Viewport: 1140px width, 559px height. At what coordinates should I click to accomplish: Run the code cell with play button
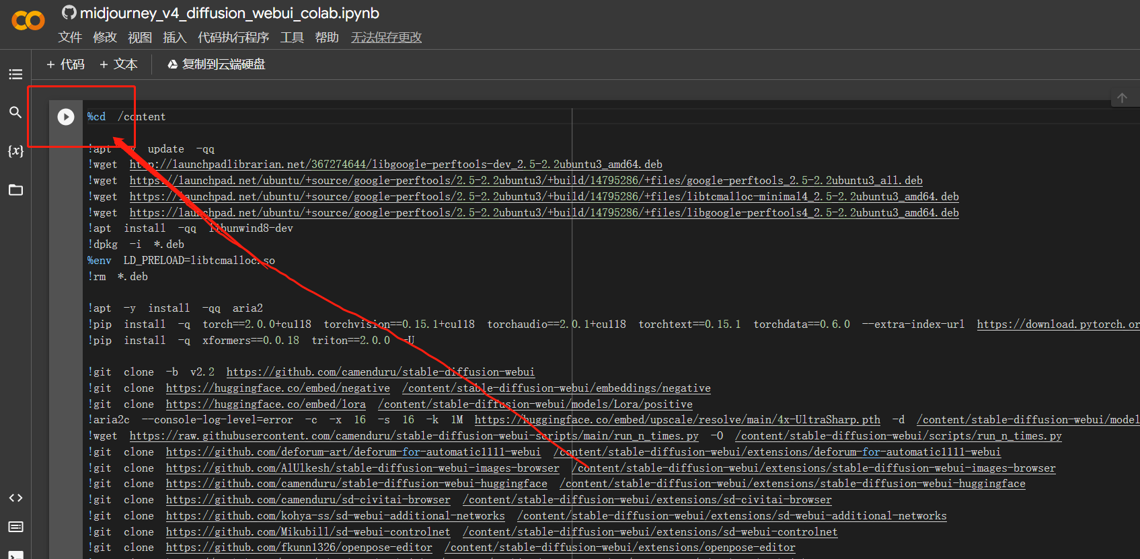[x=66, y=117]
